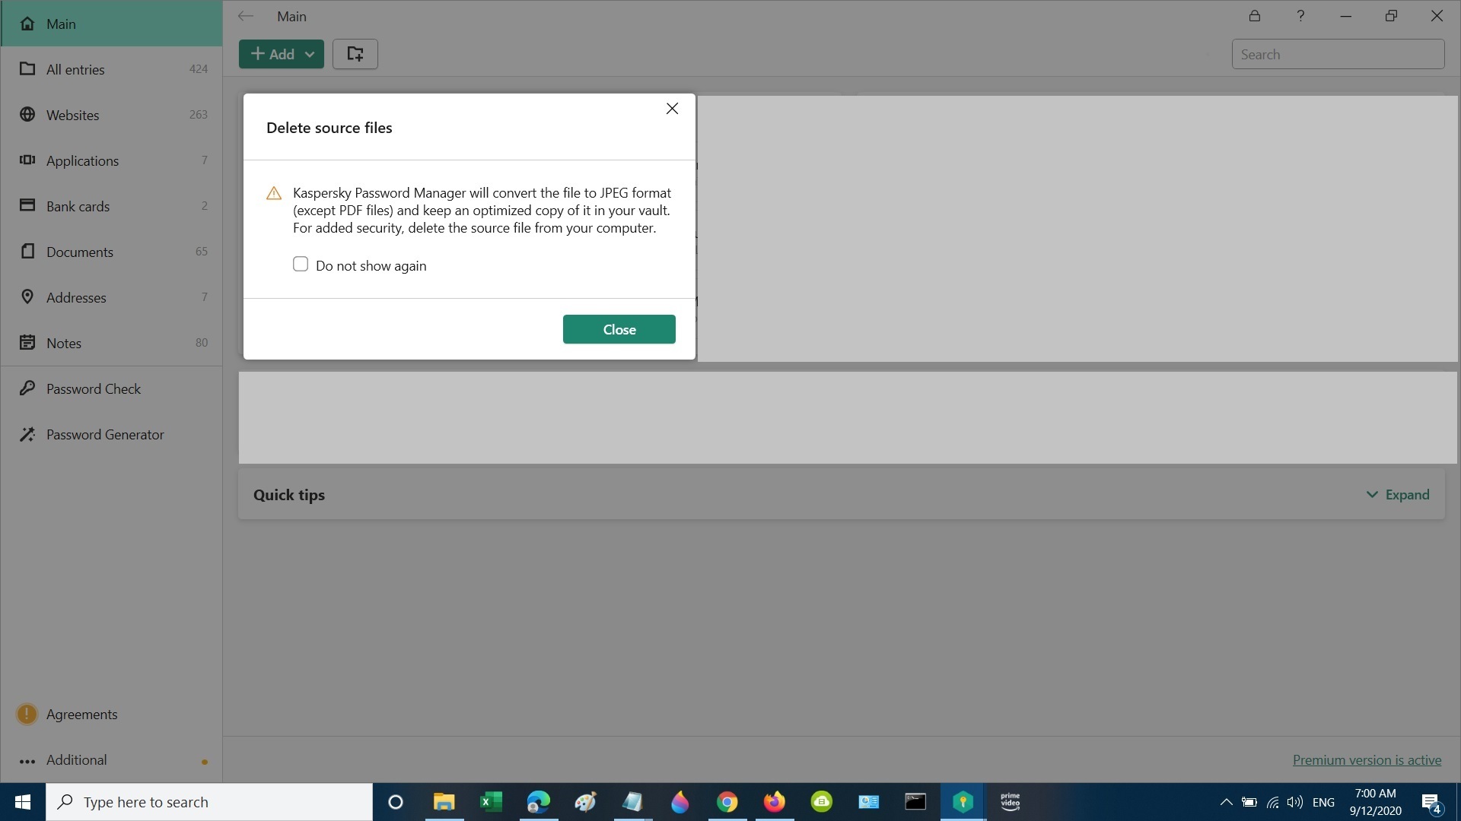Click the Notes notepad icon

(x=27, y=342)
